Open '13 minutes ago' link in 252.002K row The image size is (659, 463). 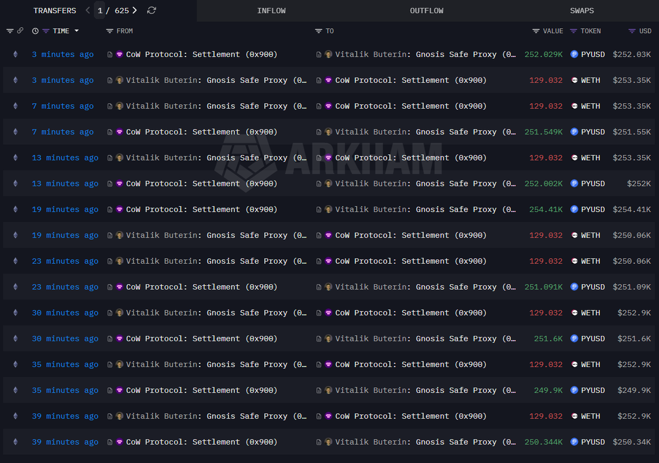click(65, 184)
